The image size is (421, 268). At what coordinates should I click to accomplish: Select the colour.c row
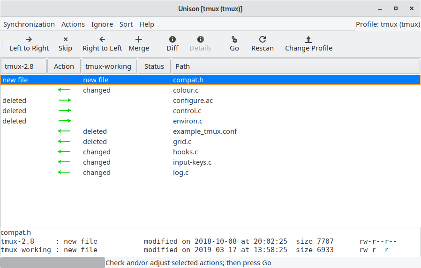coord(210,90)
